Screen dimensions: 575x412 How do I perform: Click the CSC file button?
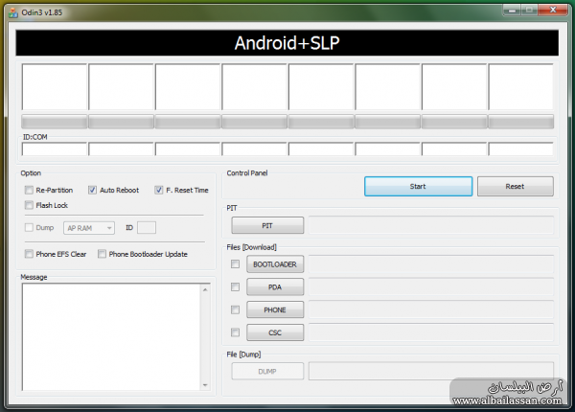pyautogui.click(x=275, y=332)
